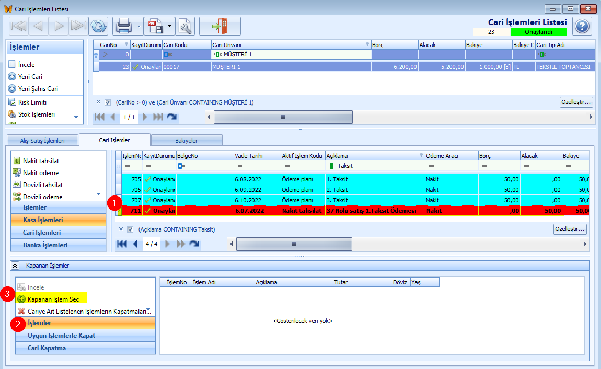
Task: Click the upper Özelleştir button
Action: tap(576, 102)
